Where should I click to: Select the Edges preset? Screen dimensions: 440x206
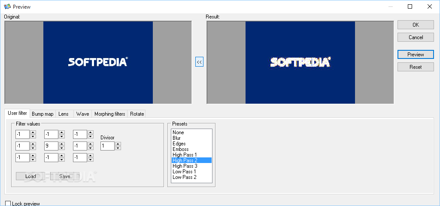point(191,144)
